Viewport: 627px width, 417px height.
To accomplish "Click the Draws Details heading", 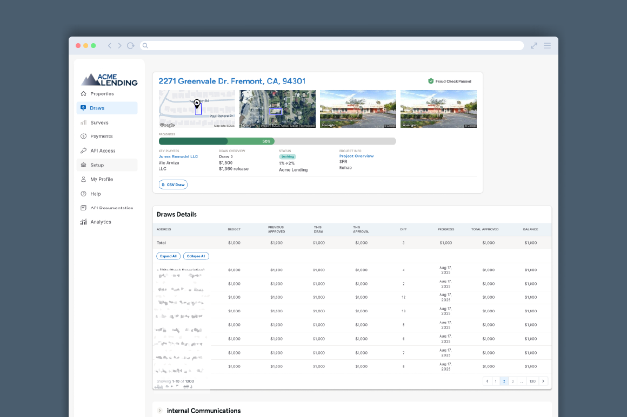I will coord(177,214).
